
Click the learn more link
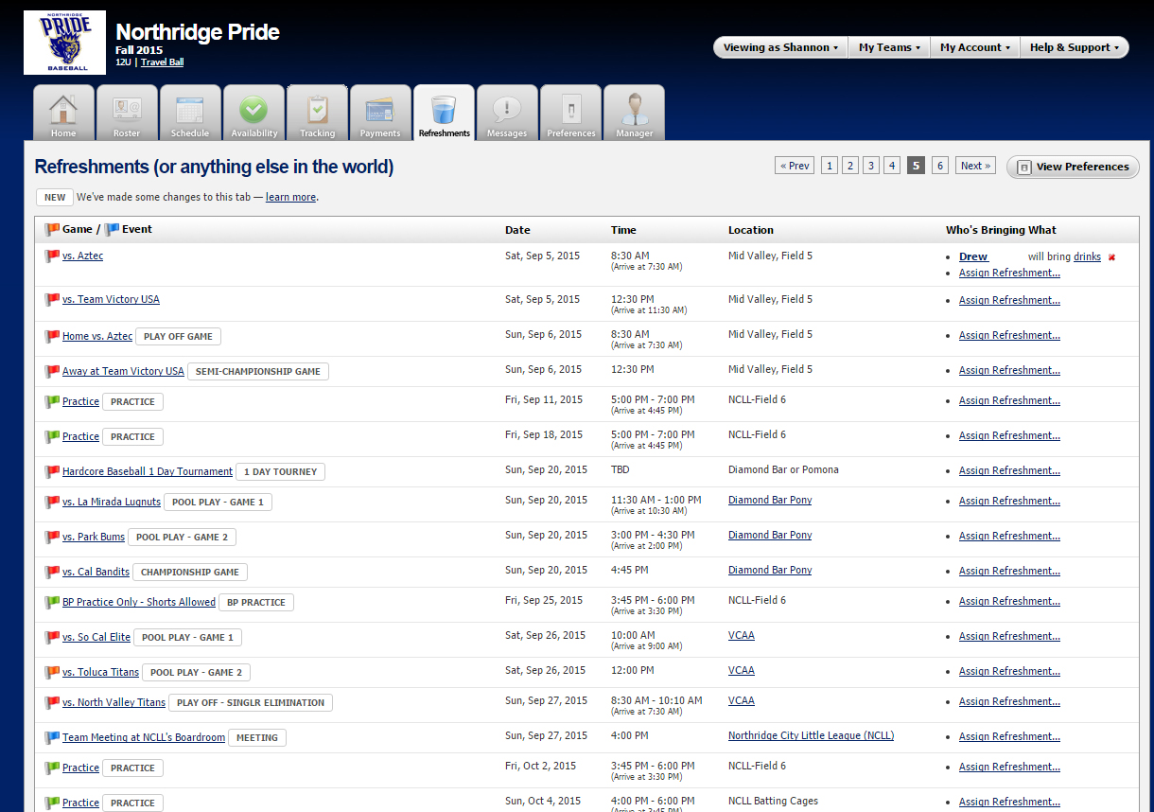[x=290, y=197]
